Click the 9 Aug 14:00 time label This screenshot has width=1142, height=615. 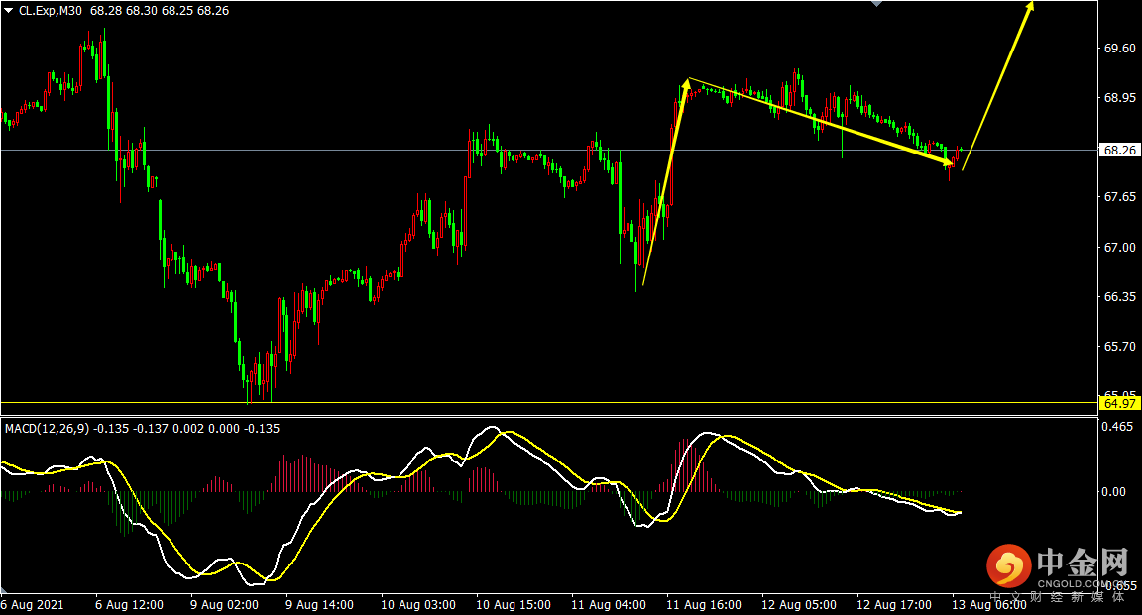320,605
